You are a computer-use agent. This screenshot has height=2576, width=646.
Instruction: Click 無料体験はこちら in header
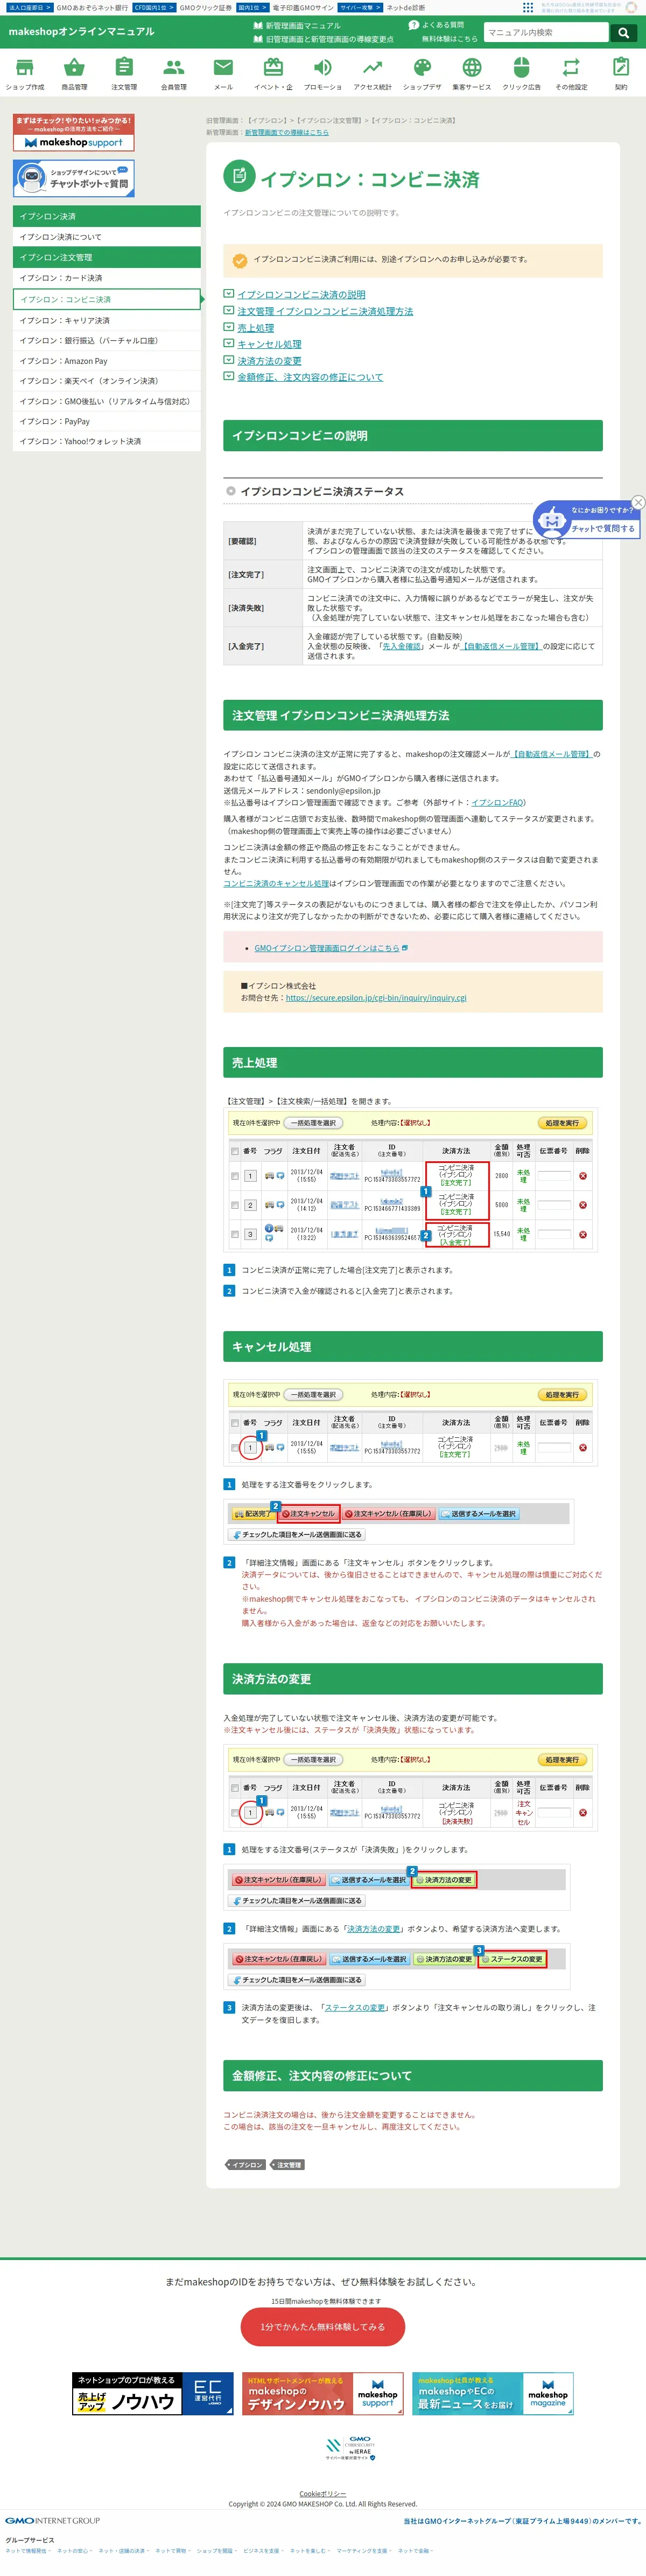tap(450, 39)
